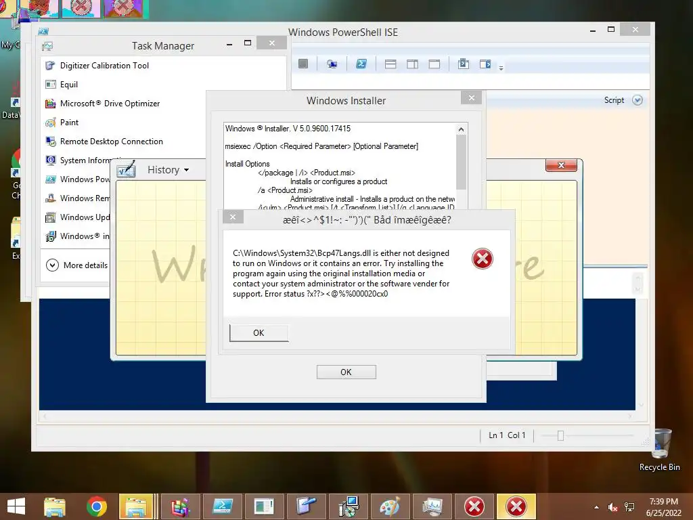Open the History dropdown in Math Input Panel
The height and width of the screenshot is (520, 693).
click(168, 170)
